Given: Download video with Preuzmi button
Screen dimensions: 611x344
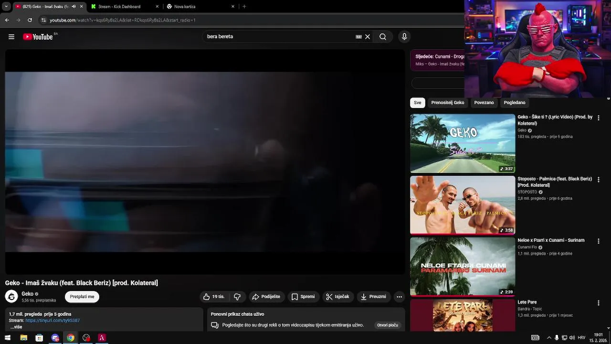Looking at the screenshot, I should point(373,297).
